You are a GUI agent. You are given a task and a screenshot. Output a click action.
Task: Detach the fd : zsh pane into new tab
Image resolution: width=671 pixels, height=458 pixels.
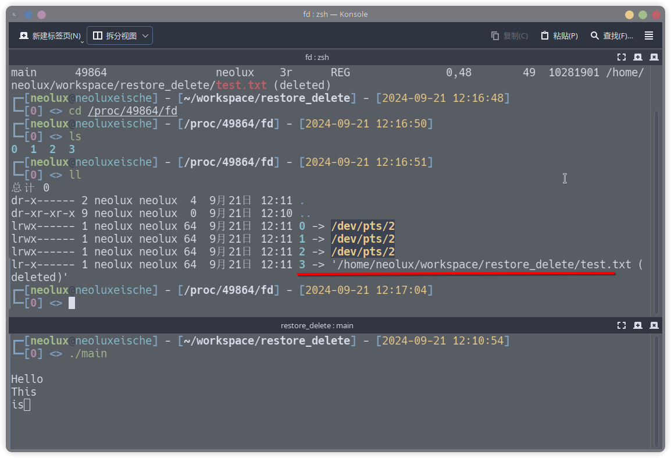(638, 57)
